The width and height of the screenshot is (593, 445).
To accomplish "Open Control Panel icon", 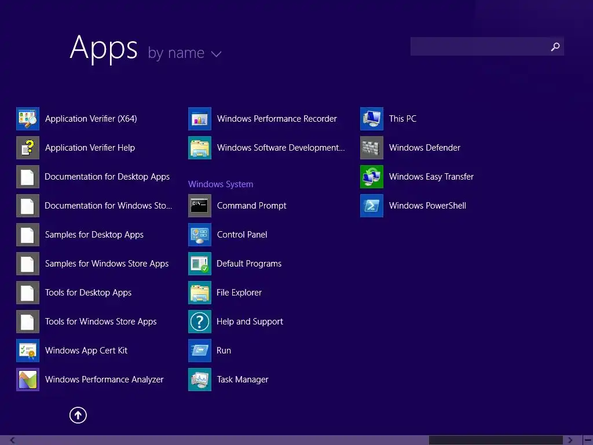I will [200, 235].
